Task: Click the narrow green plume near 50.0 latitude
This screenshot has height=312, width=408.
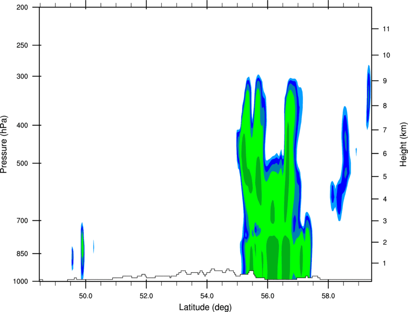Action: pyautogui.click(x=82, y=251)
